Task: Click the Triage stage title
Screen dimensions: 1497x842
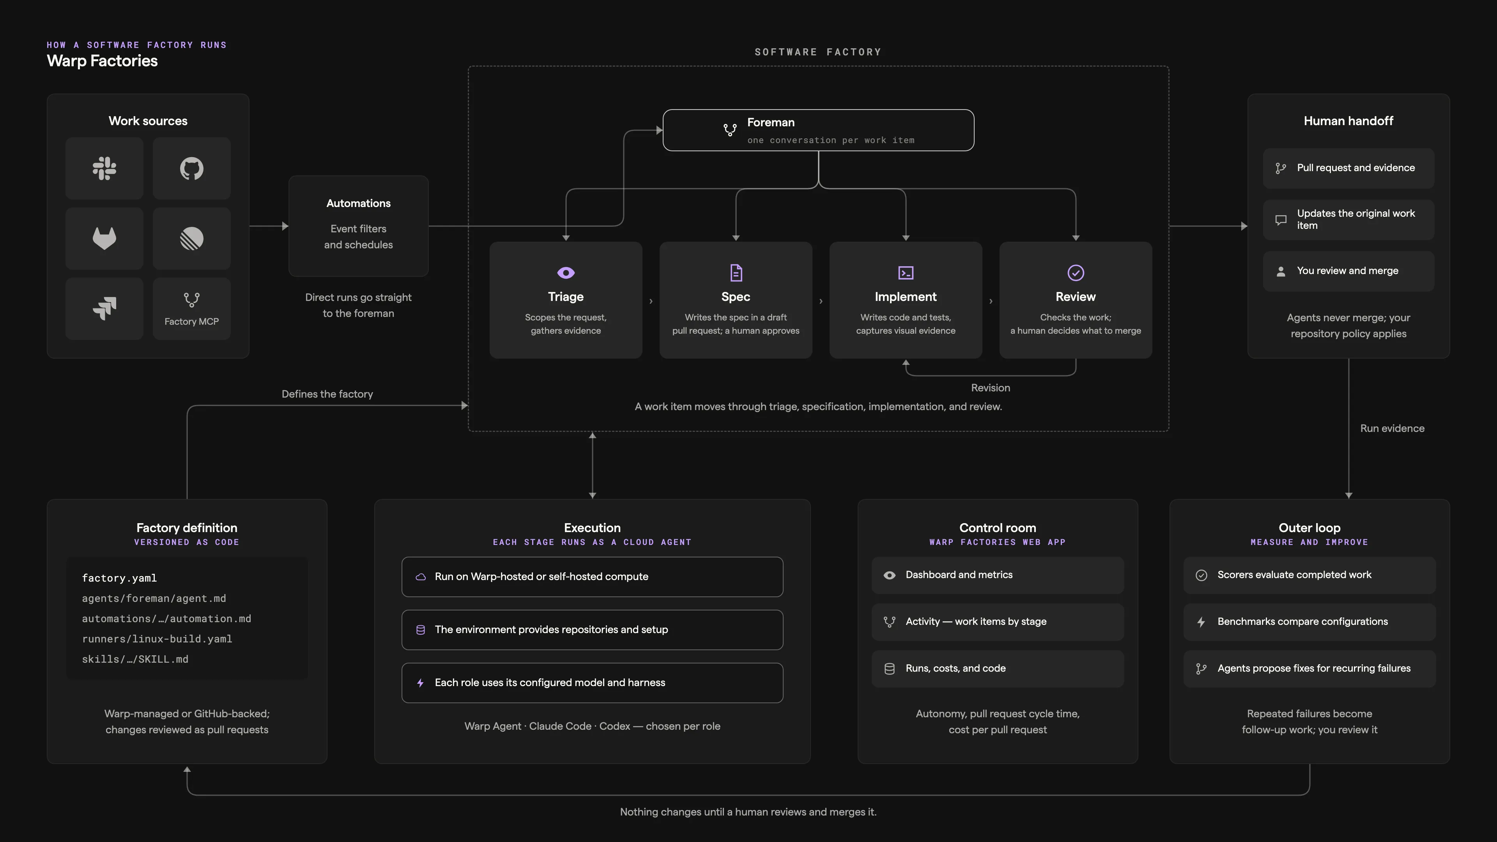Action: pyautogui.click(x=566, y=297)
